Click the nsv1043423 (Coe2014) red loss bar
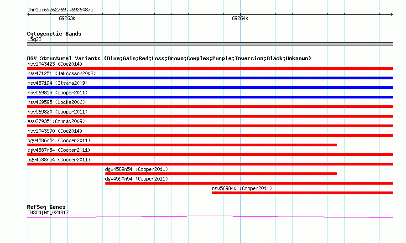 pos(210,68)
